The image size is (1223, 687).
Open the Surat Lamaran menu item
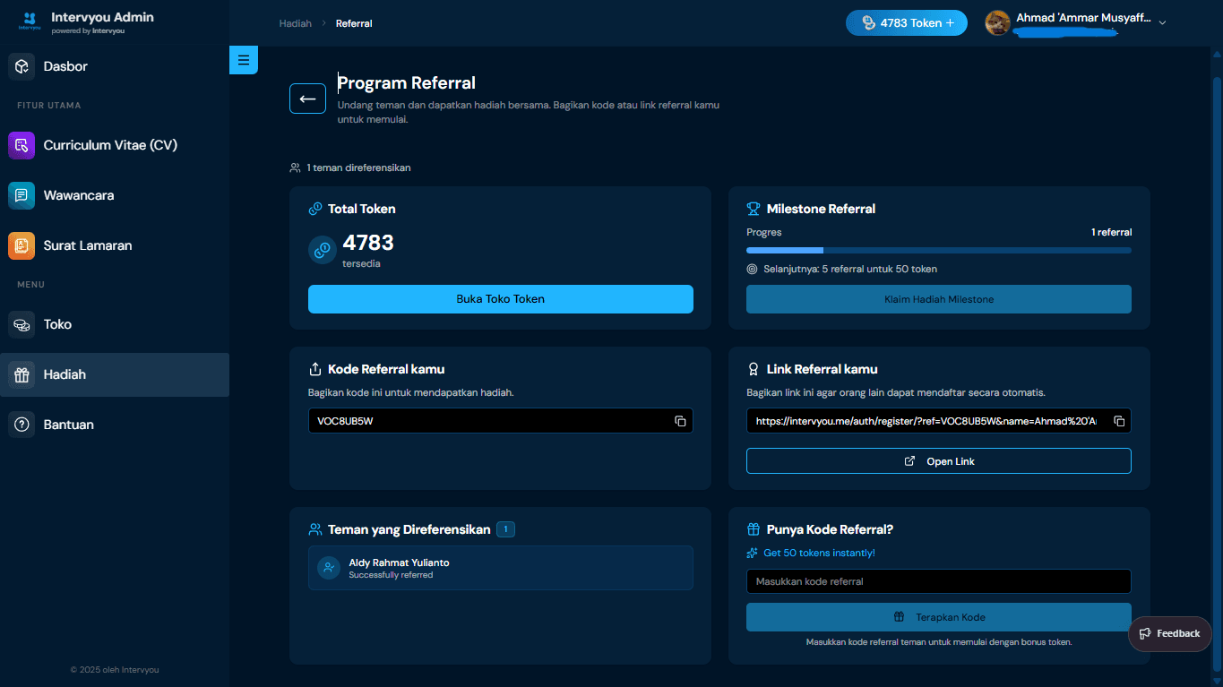tap(115, 245)
